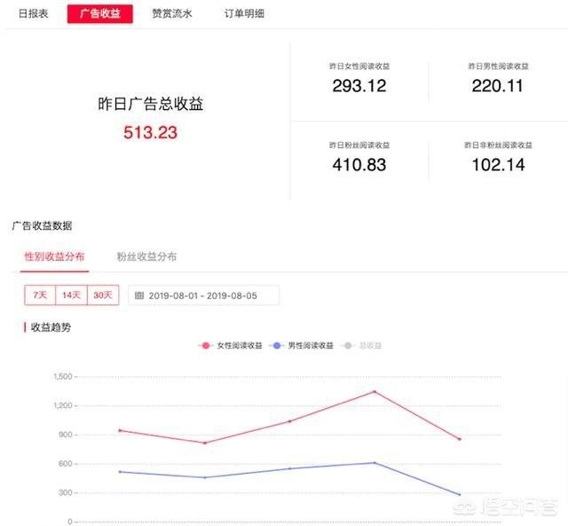Open the 赞赏流水 tab

[x=170, y=13]
